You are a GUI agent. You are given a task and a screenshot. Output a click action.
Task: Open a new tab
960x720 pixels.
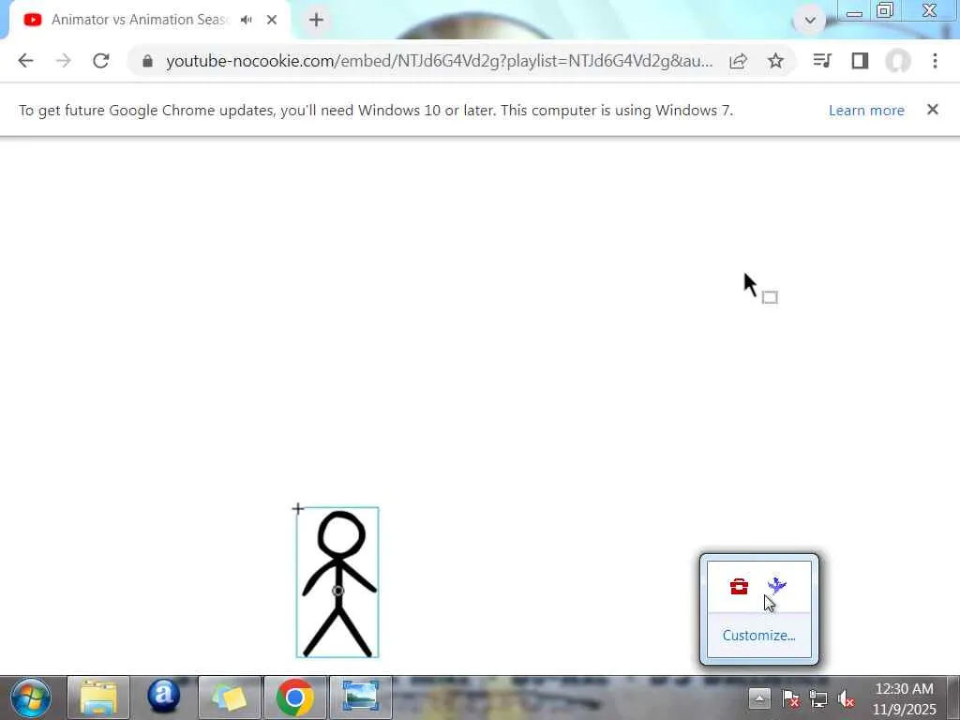pos(316,20)
